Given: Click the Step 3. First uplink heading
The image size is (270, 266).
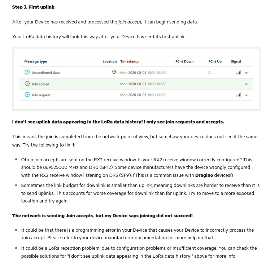Looking at the screenshot, I should tap(33, 7).
